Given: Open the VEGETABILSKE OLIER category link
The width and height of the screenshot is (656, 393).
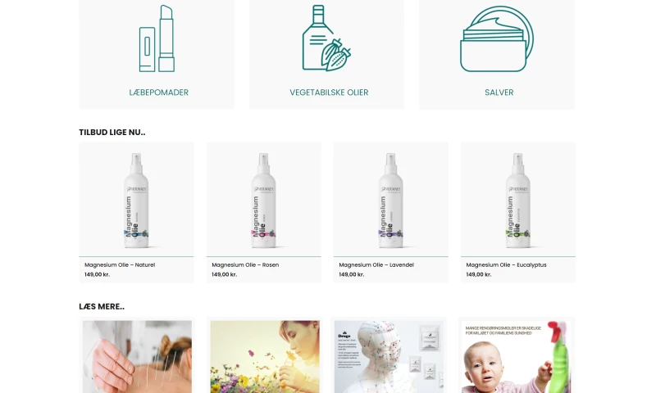Looking at the screenshot, I should coord(329,93).
